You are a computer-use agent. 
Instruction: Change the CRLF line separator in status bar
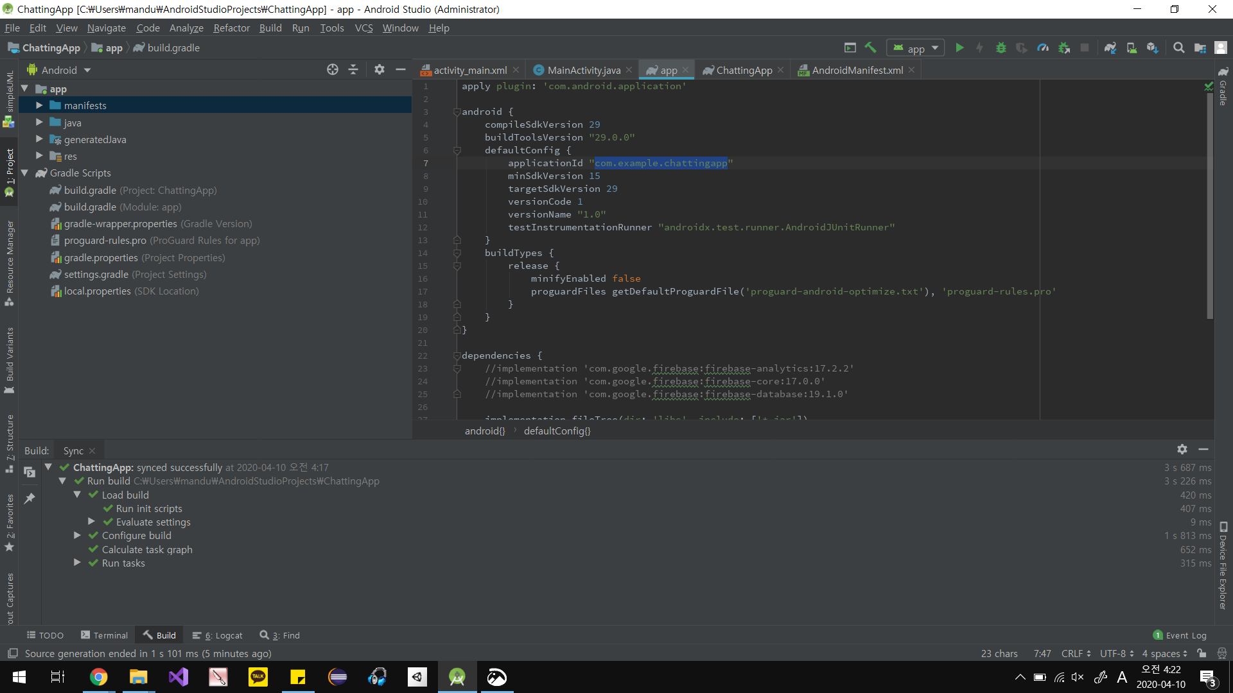[x=1076, y=653]
